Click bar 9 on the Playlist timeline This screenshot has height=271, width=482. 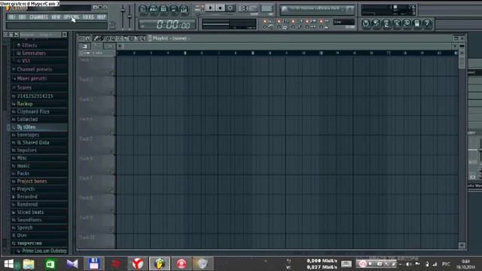tap(253, 53)
